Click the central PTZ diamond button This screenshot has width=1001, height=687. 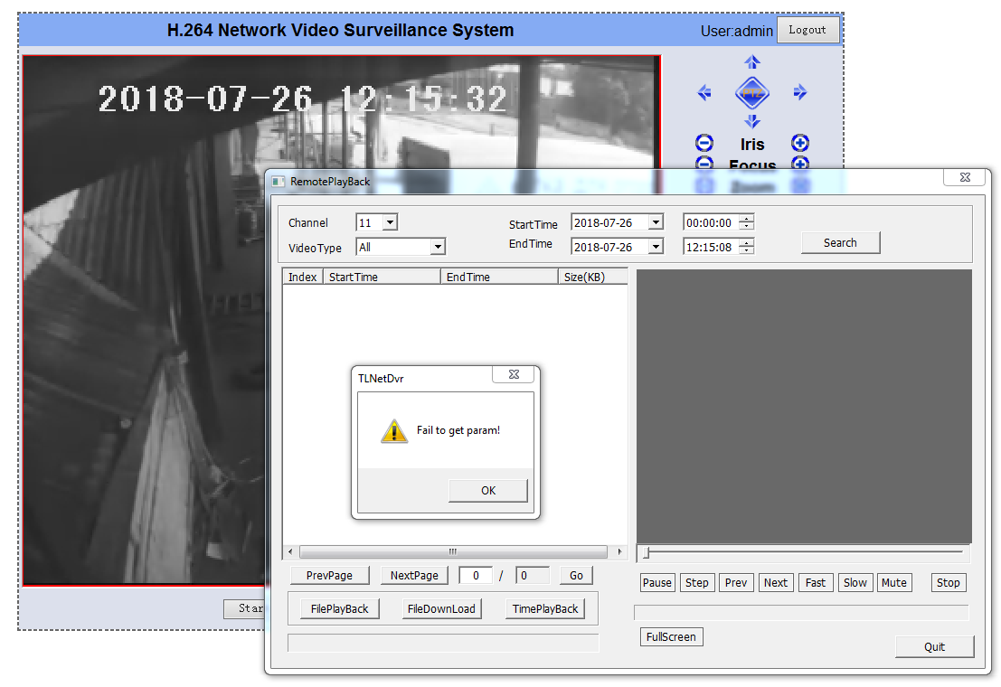coord(752,93)
